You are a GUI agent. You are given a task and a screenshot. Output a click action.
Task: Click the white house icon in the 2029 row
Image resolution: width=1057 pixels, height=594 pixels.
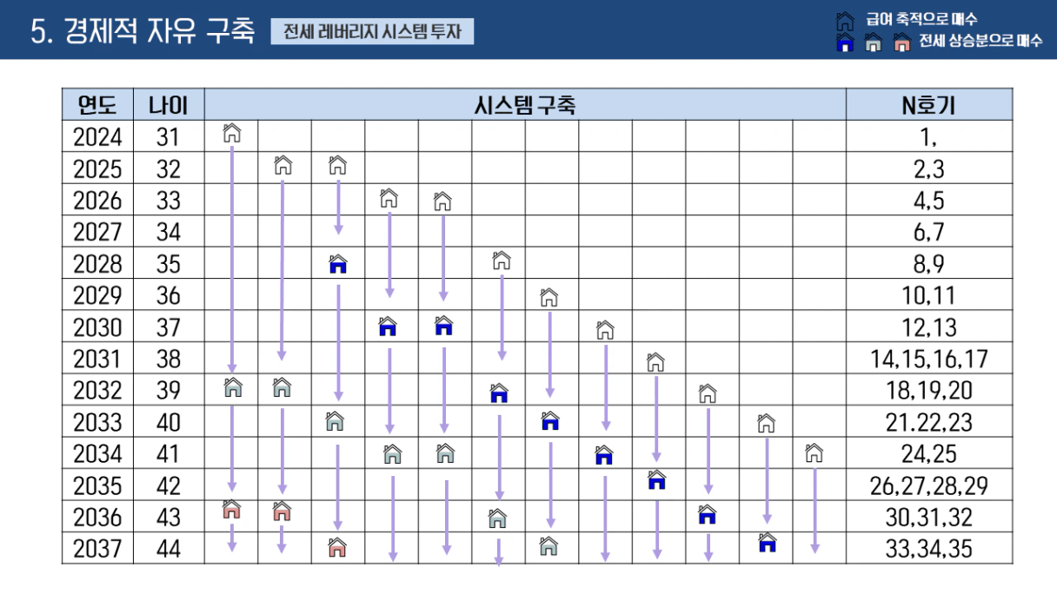[x=548, y=298]
